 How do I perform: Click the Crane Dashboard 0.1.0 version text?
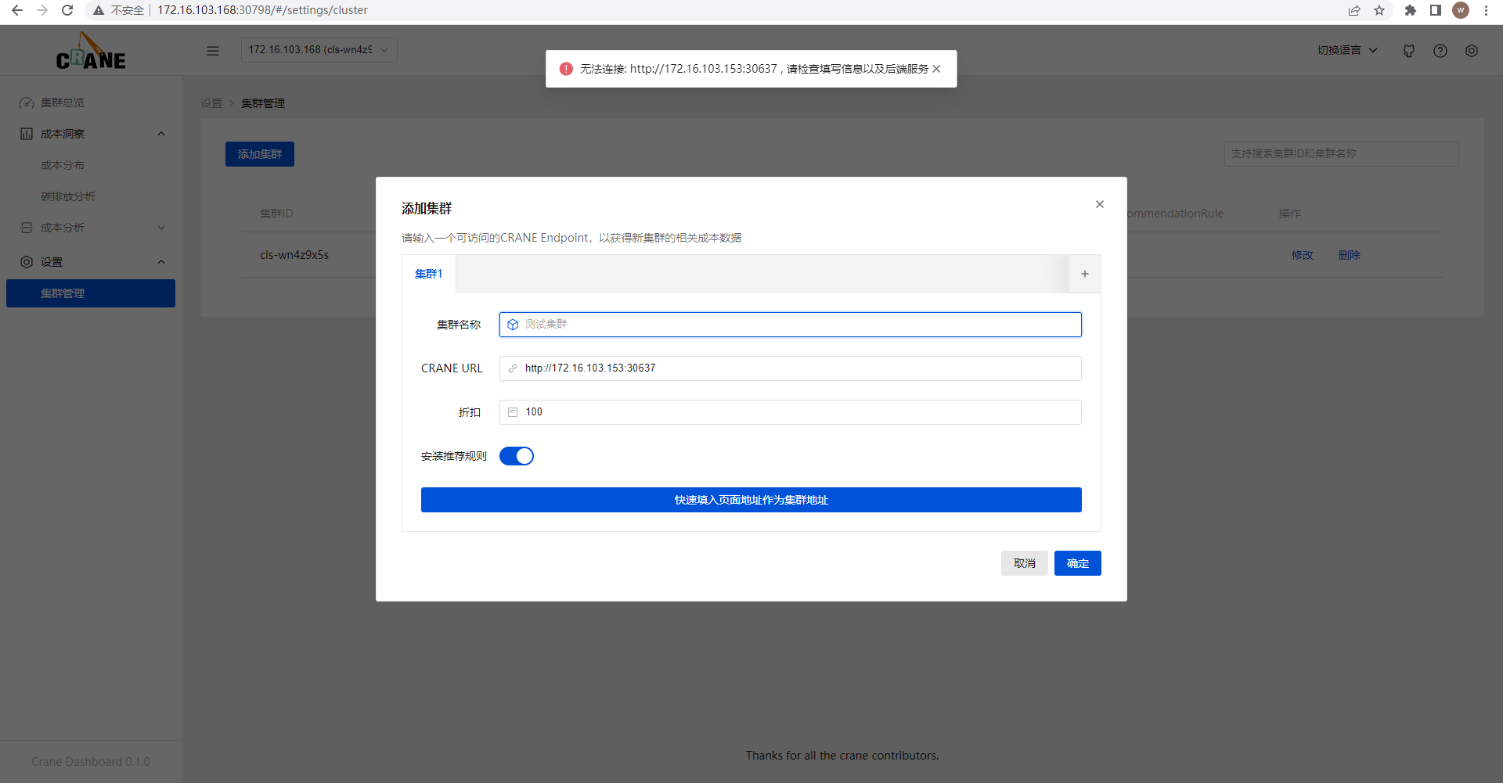coord(91,762)
